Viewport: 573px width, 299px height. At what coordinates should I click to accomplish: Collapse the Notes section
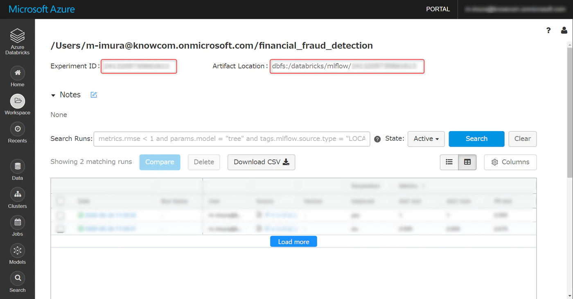pyautogui.click(x=53, y=95)
